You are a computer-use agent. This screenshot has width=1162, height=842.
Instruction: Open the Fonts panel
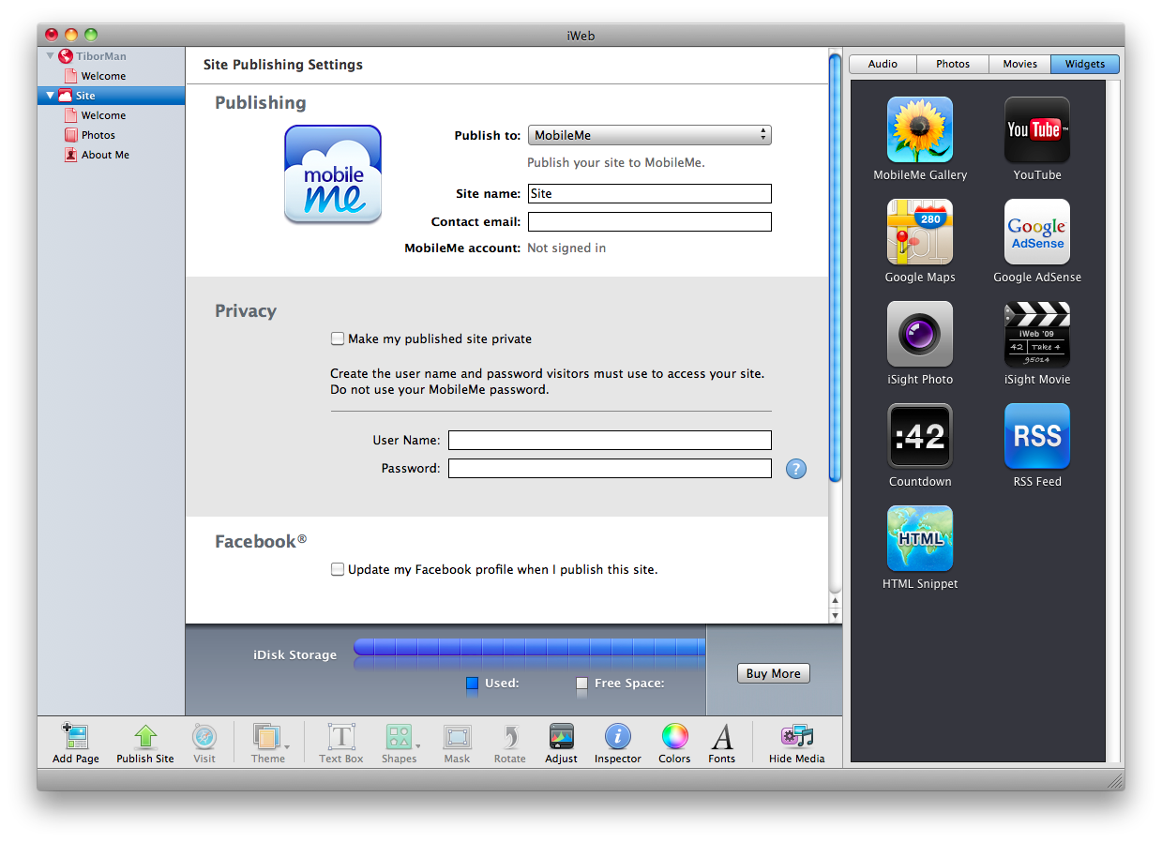pyautogui.click(x=721, y=738)
